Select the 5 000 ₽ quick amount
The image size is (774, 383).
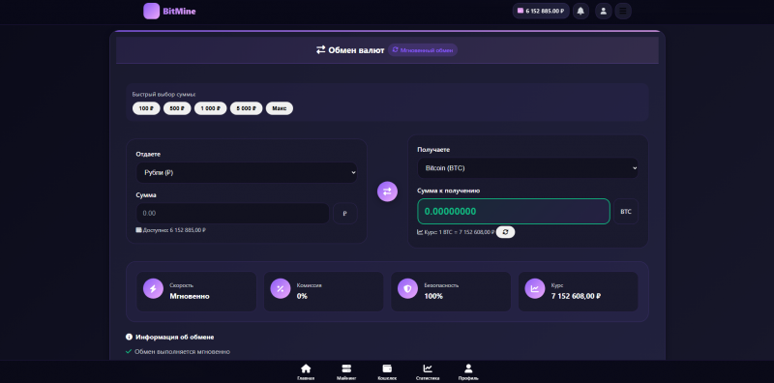[x=247, y=108]
